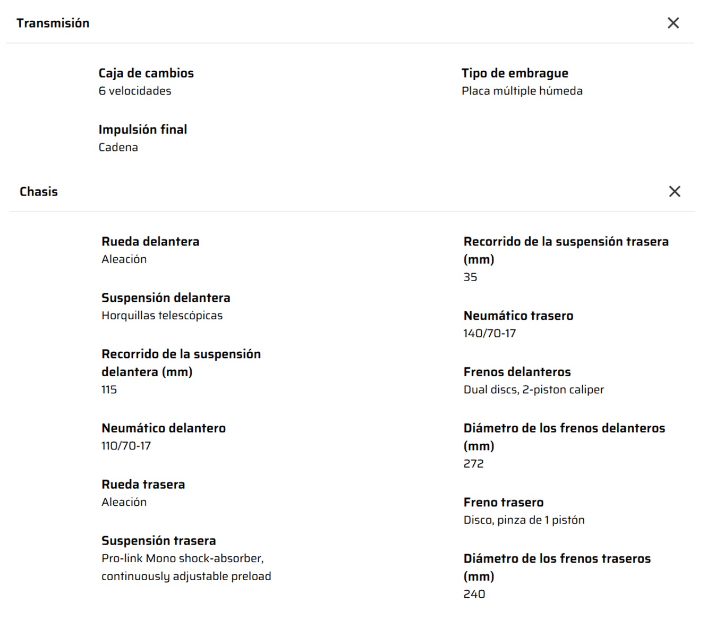Viewport: 707px width, 619px height.
Task: Click the Dual discs, 2-piston caliper text
Action: click(534, 389)
